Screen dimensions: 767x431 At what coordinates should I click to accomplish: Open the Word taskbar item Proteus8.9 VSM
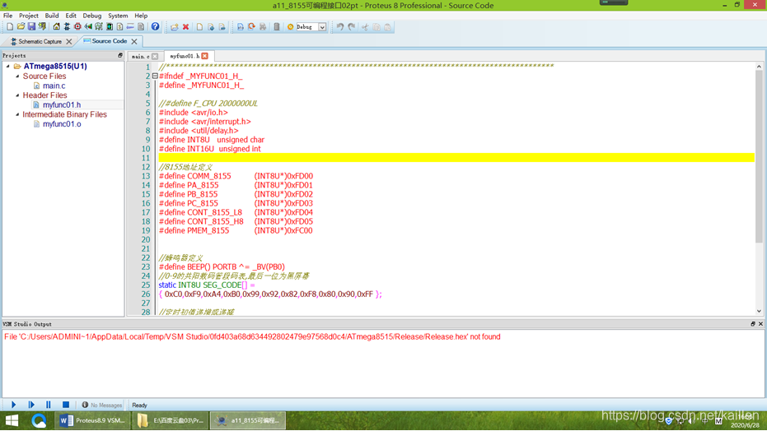pos(93,420)
